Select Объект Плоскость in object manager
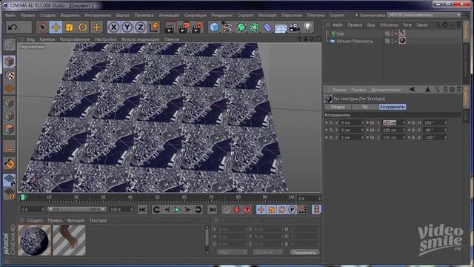This screenshot has height=267, width=474. (x=355, y=42)
